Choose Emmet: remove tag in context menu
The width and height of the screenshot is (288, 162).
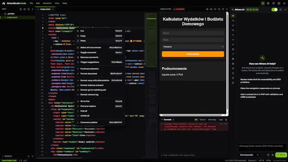pos(100,95)
